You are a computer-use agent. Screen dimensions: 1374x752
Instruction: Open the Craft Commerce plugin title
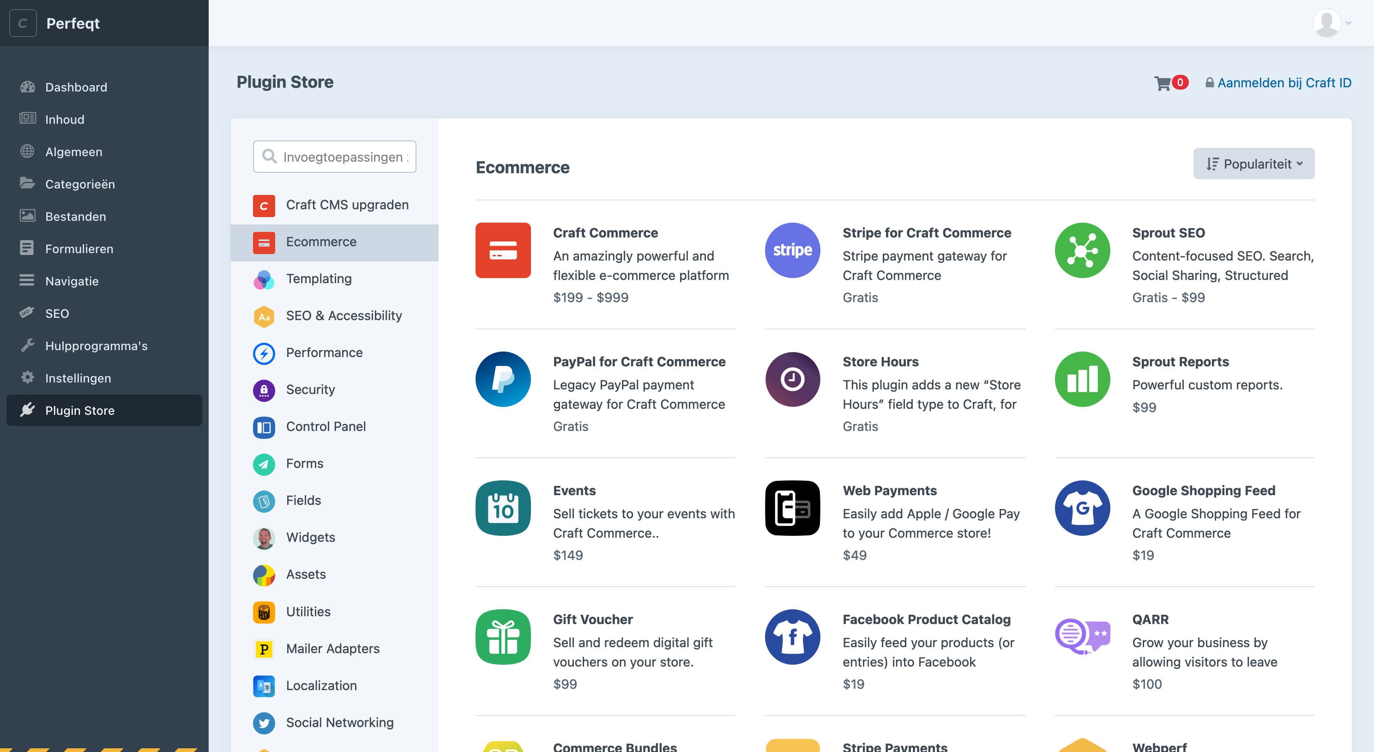[605, 233]
